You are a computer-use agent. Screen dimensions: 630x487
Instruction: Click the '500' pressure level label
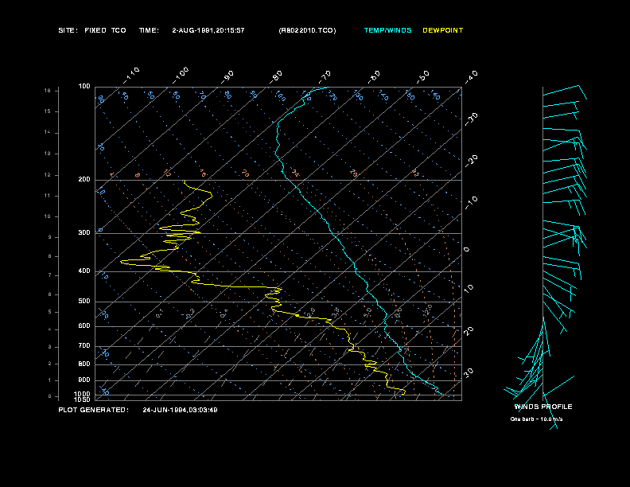tap(84, 302)
